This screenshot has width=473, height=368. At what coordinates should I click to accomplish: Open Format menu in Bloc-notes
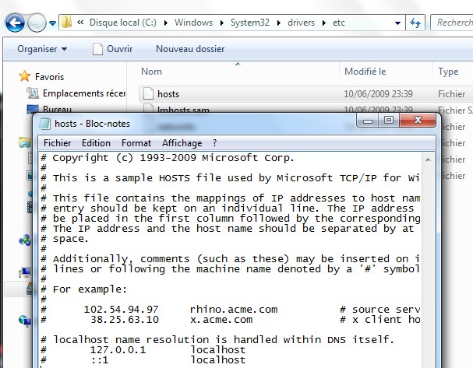pos(136,143)
